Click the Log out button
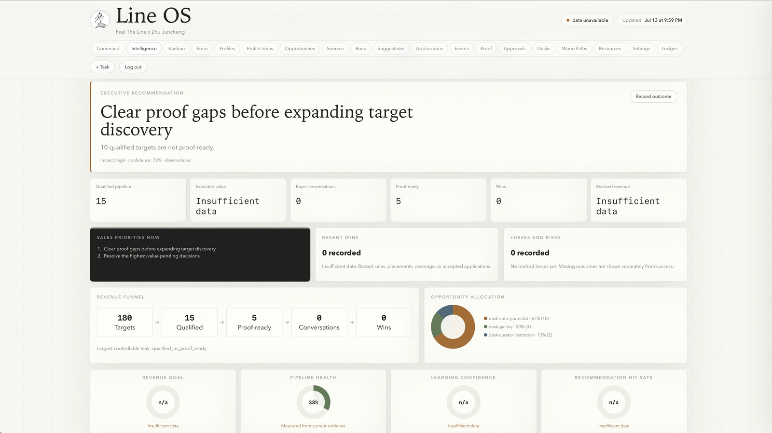The width and height of the screenshot is (772, 433). (133, 67)
